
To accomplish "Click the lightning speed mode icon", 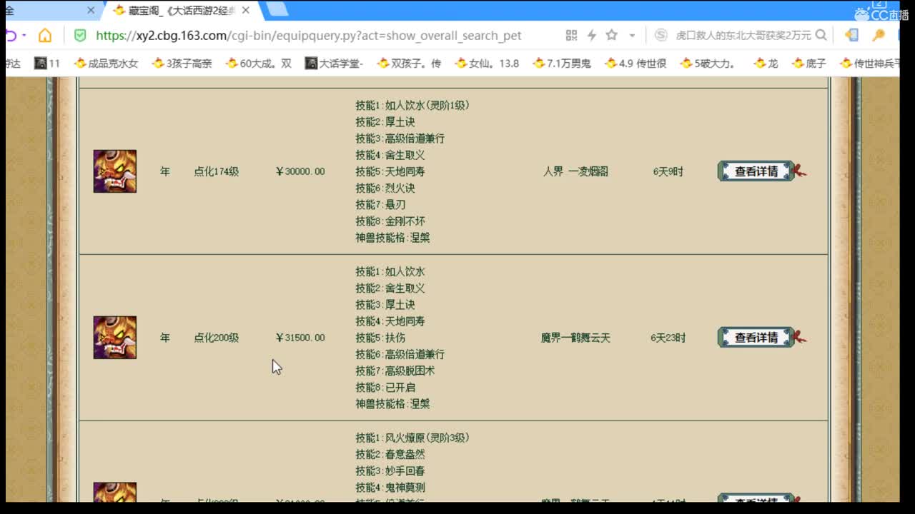I will tap(591, 36).
